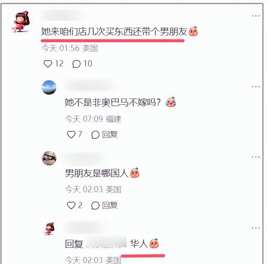Open more options for top comment
This screenshot has width=267, height=264.
coord(256,16)
